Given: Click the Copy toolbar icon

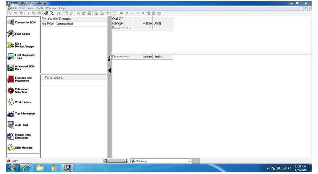Looking at the screenshot, I should point(34,13).
